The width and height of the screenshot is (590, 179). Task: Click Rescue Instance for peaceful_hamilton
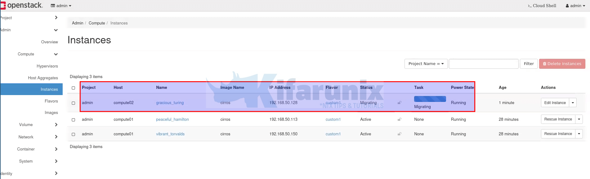tap(558, 119)
